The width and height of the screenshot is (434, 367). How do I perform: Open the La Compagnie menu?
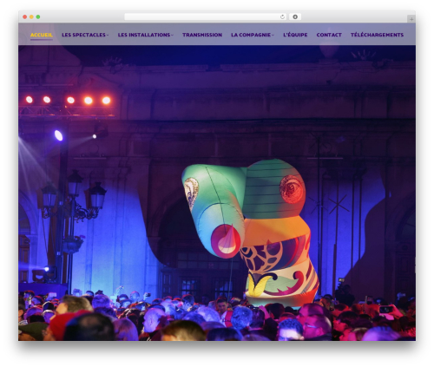[x=251, y=35]
